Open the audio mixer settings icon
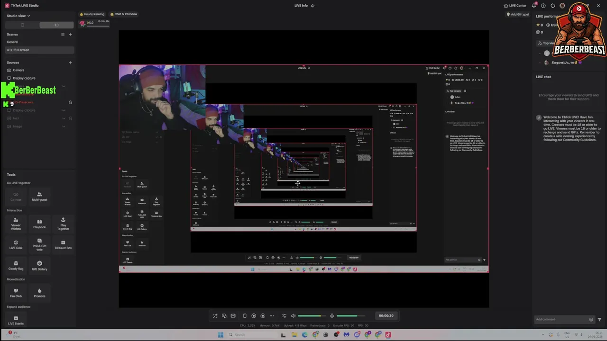The width and height of the screenshot is (607, 341). point(284,316)
